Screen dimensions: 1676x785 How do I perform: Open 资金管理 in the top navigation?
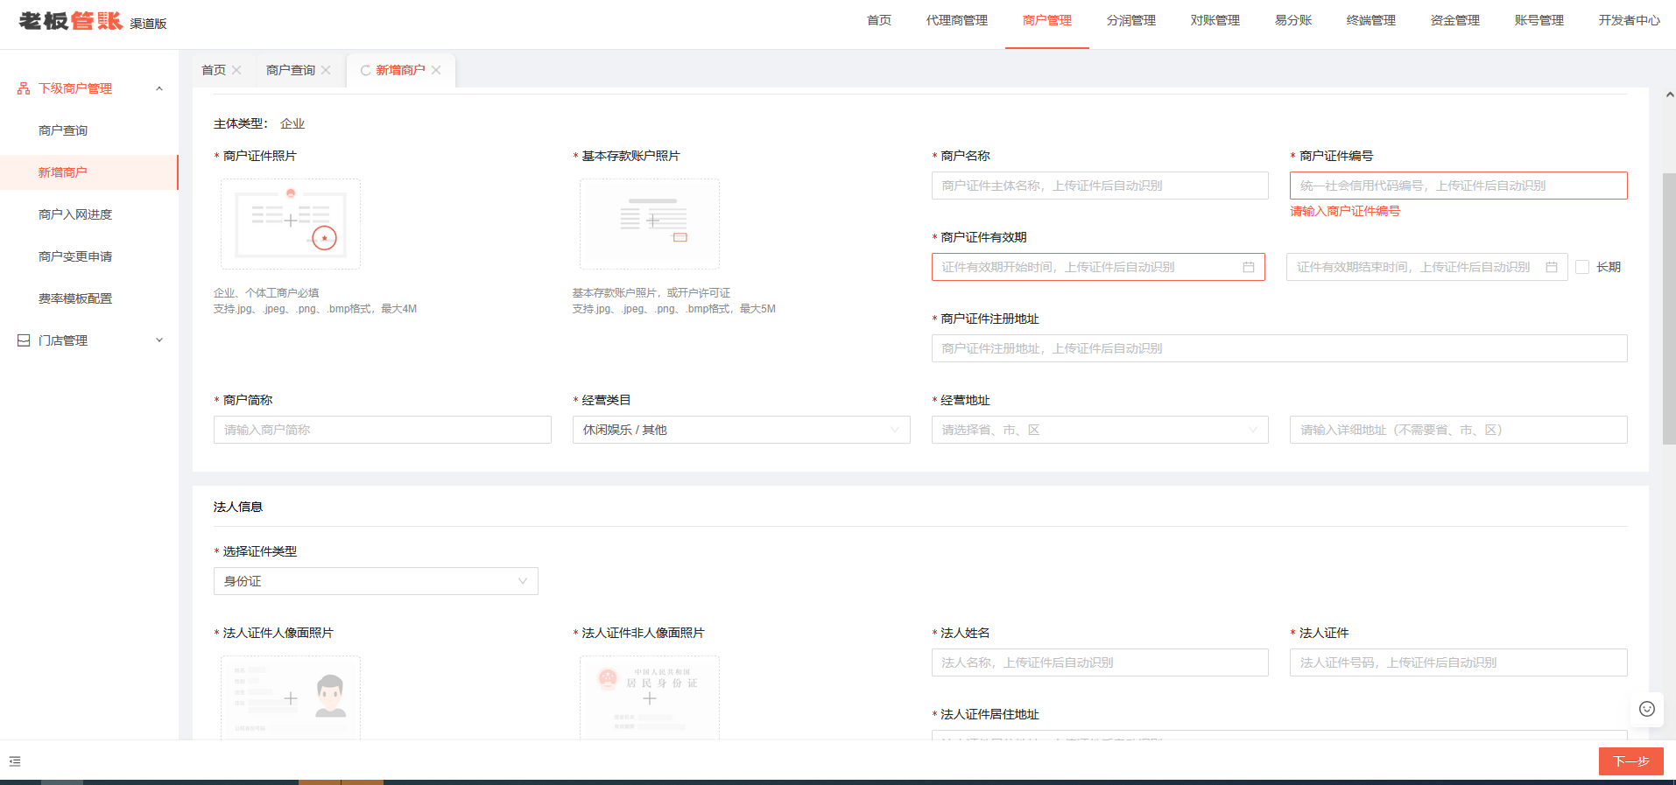1455,20
